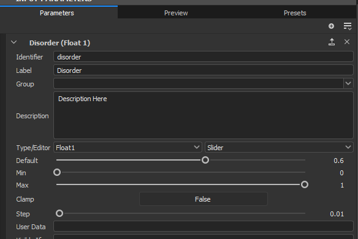
Task: Open the Group dropdown arrow
Action: [x=348, y=83]
